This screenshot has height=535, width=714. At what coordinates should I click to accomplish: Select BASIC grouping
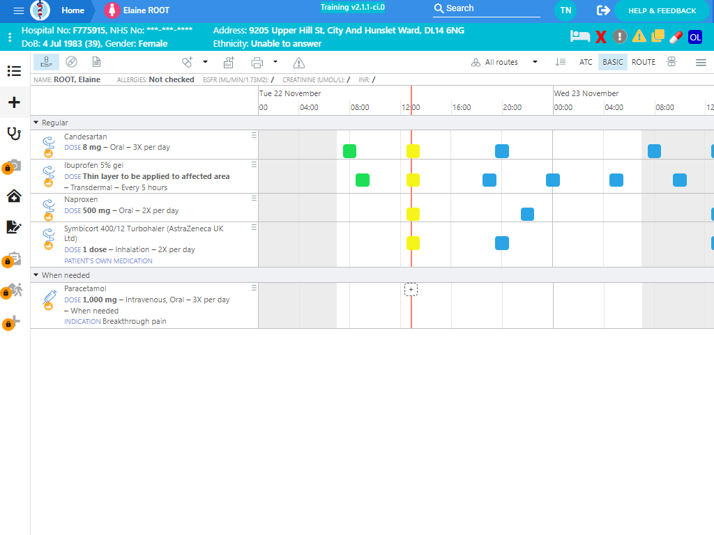pyautogui.click(x=612, y=62)
